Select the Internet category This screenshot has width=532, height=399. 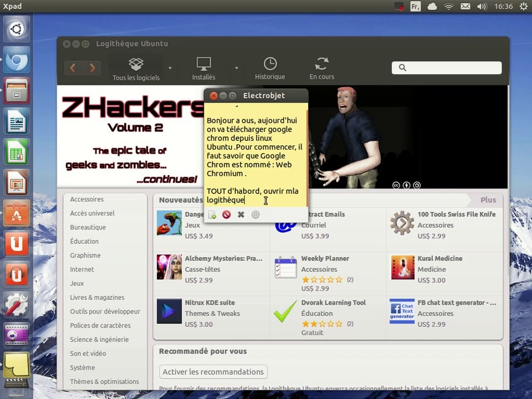tap(82, 269)
